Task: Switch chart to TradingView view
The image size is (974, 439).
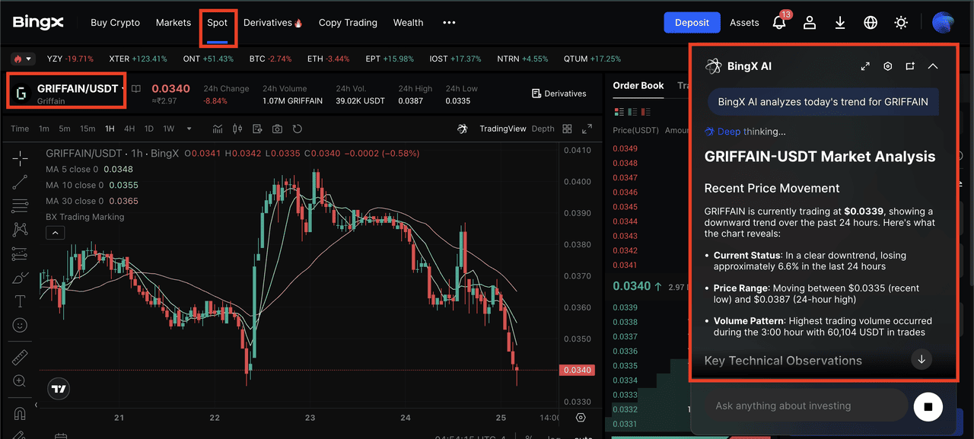Action: click(503, 129)
